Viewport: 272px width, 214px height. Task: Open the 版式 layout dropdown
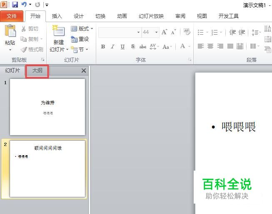[82, 29]
